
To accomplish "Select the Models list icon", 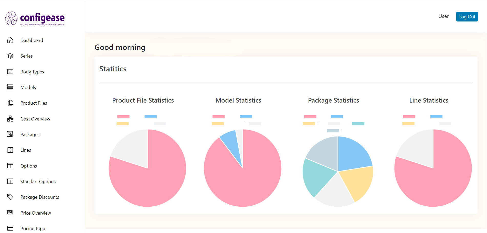I will click(10, 87).
